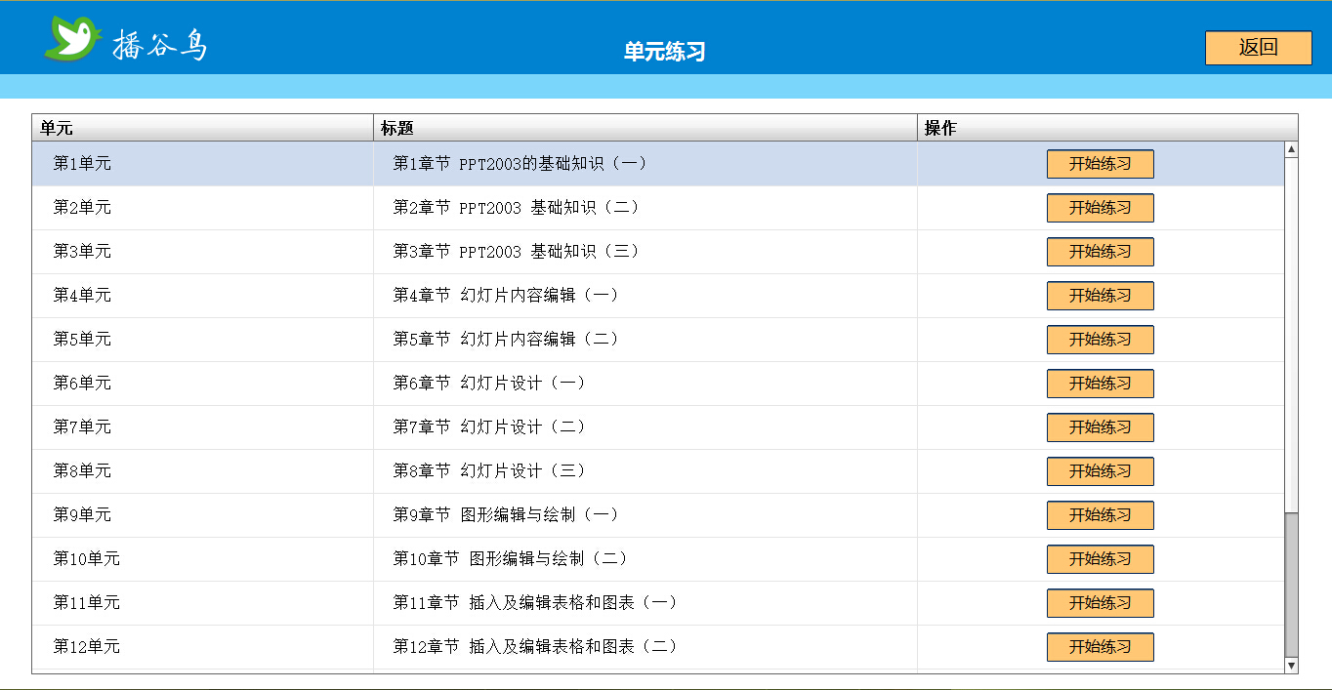Image resolution: width=1332 pixels, height=690 pixels.
Task: Click title 第1章节 PPT2003的基础知识（一）
Action: [x=520, y=164]
